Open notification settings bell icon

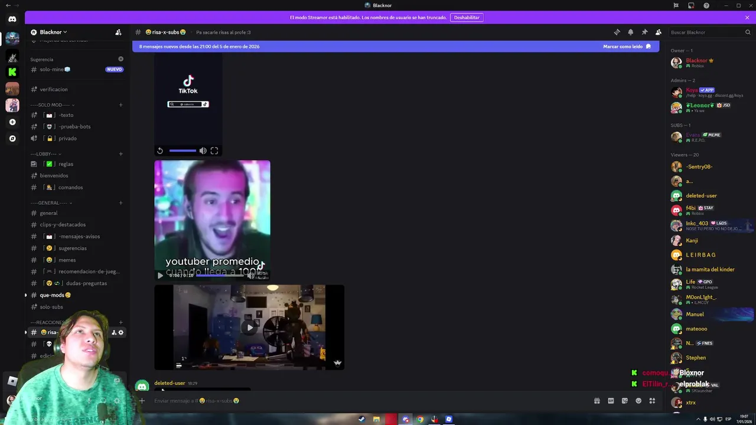click(x=630, y=32)
